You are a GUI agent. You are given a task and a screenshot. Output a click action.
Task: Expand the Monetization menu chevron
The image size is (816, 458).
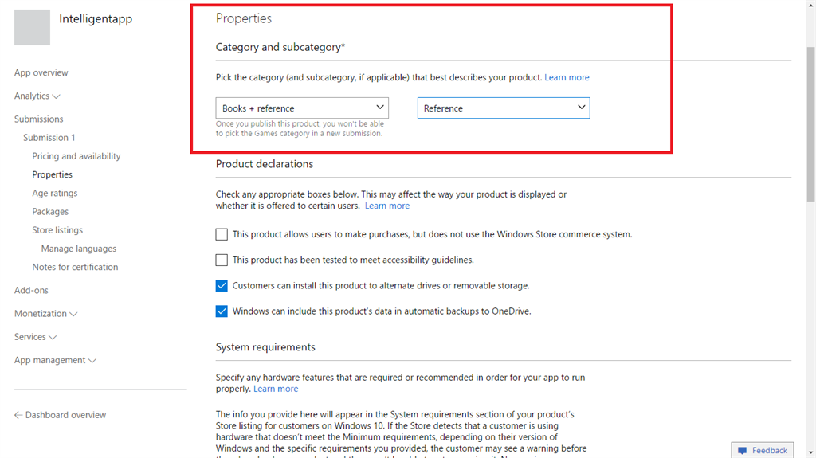[74, 314]
